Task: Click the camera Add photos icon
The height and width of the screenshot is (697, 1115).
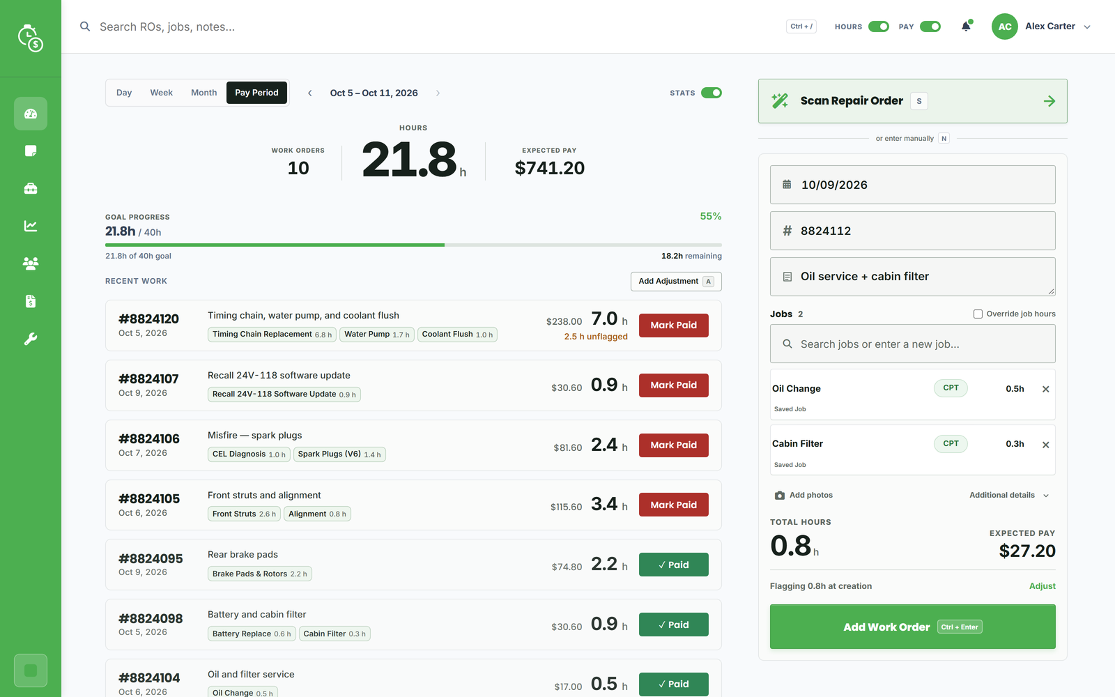Action: coord(780,496)
